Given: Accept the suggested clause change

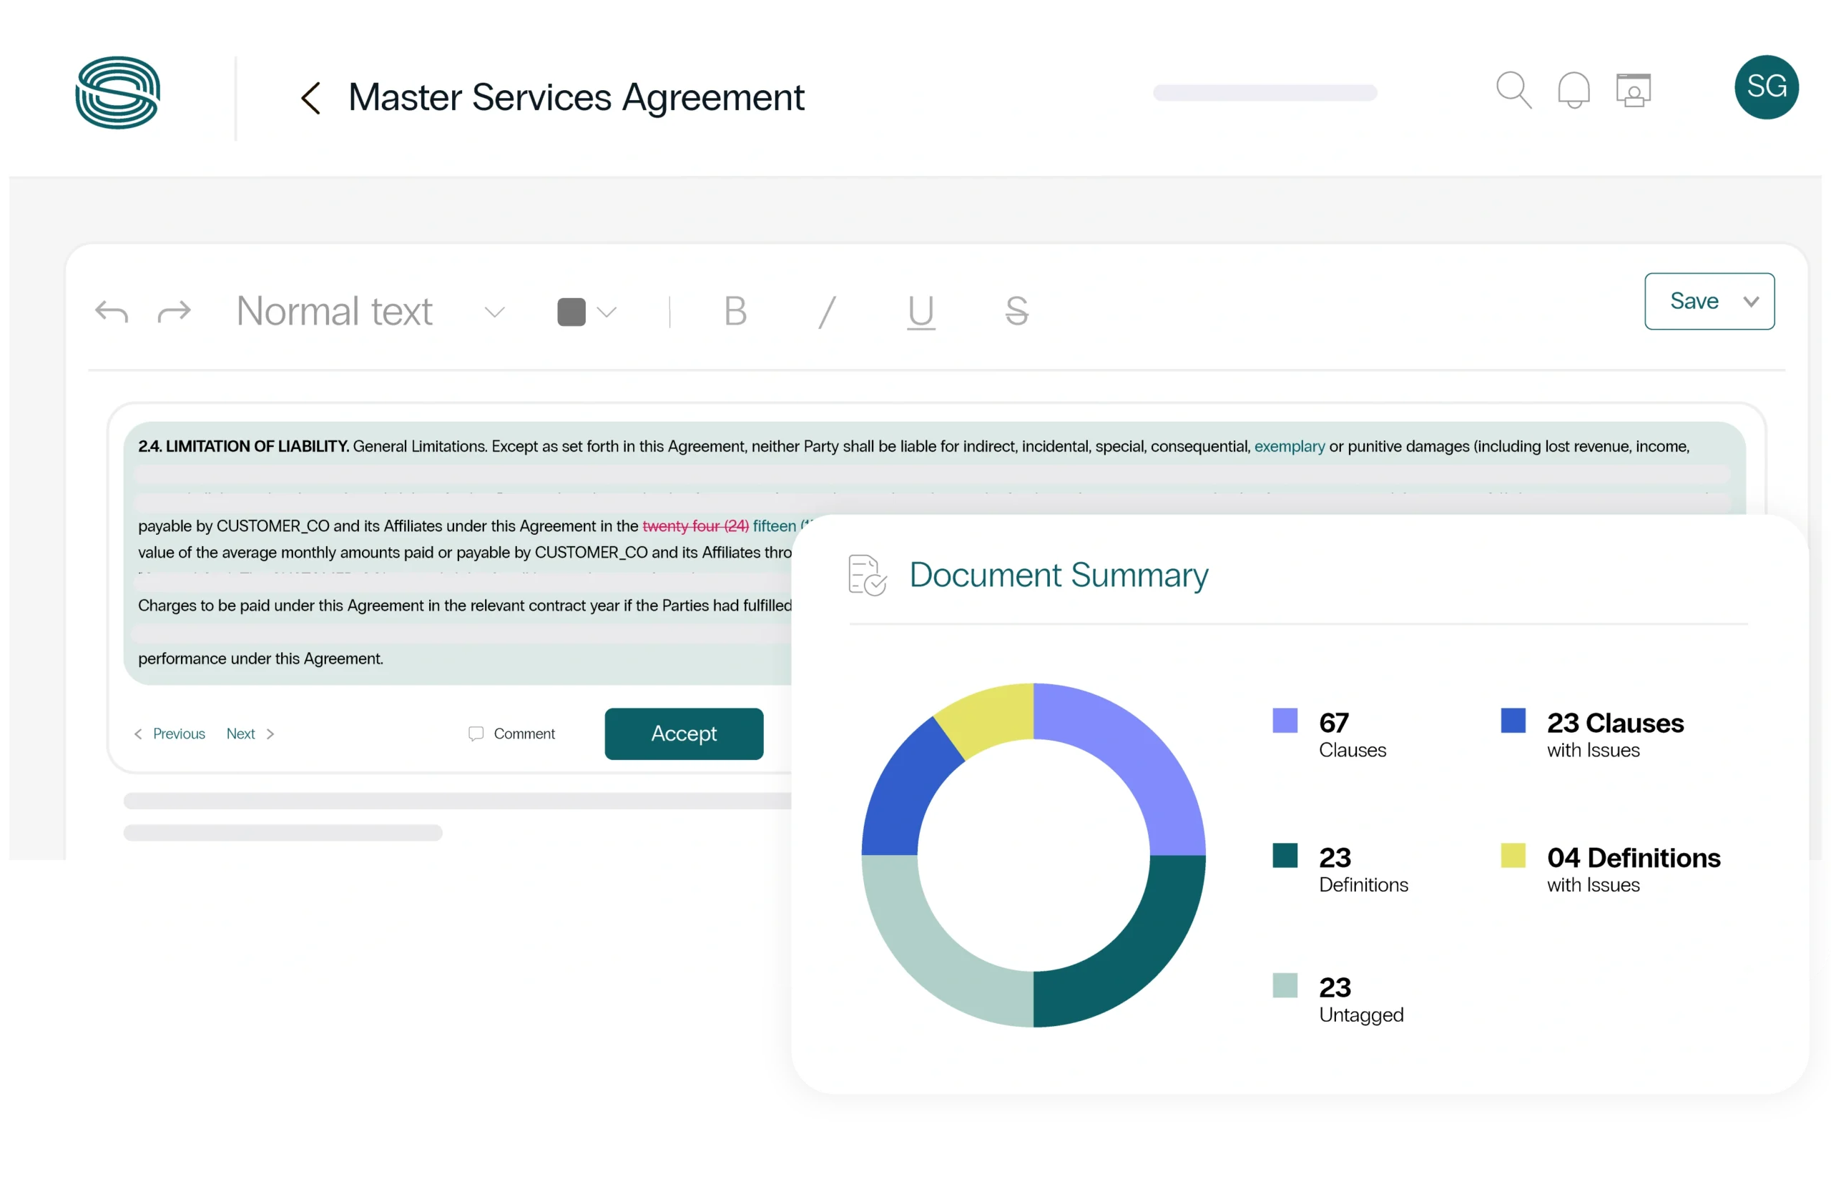Looking at the screenshot, I should click(x=683, y=733).
